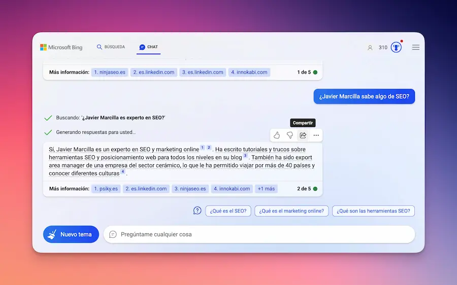Open source 3. es.linkedin.com in first answer
This screenshot has height=285, width=457.
[203, 72]
